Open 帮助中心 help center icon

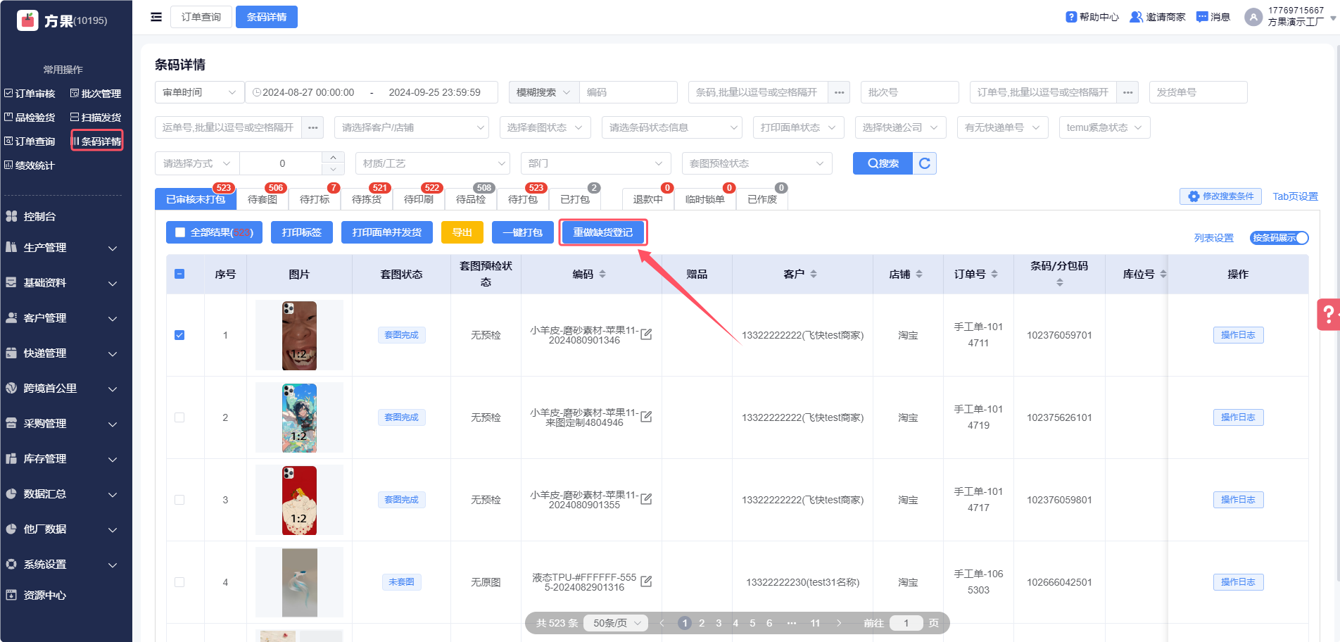[x=1071, y=17]
